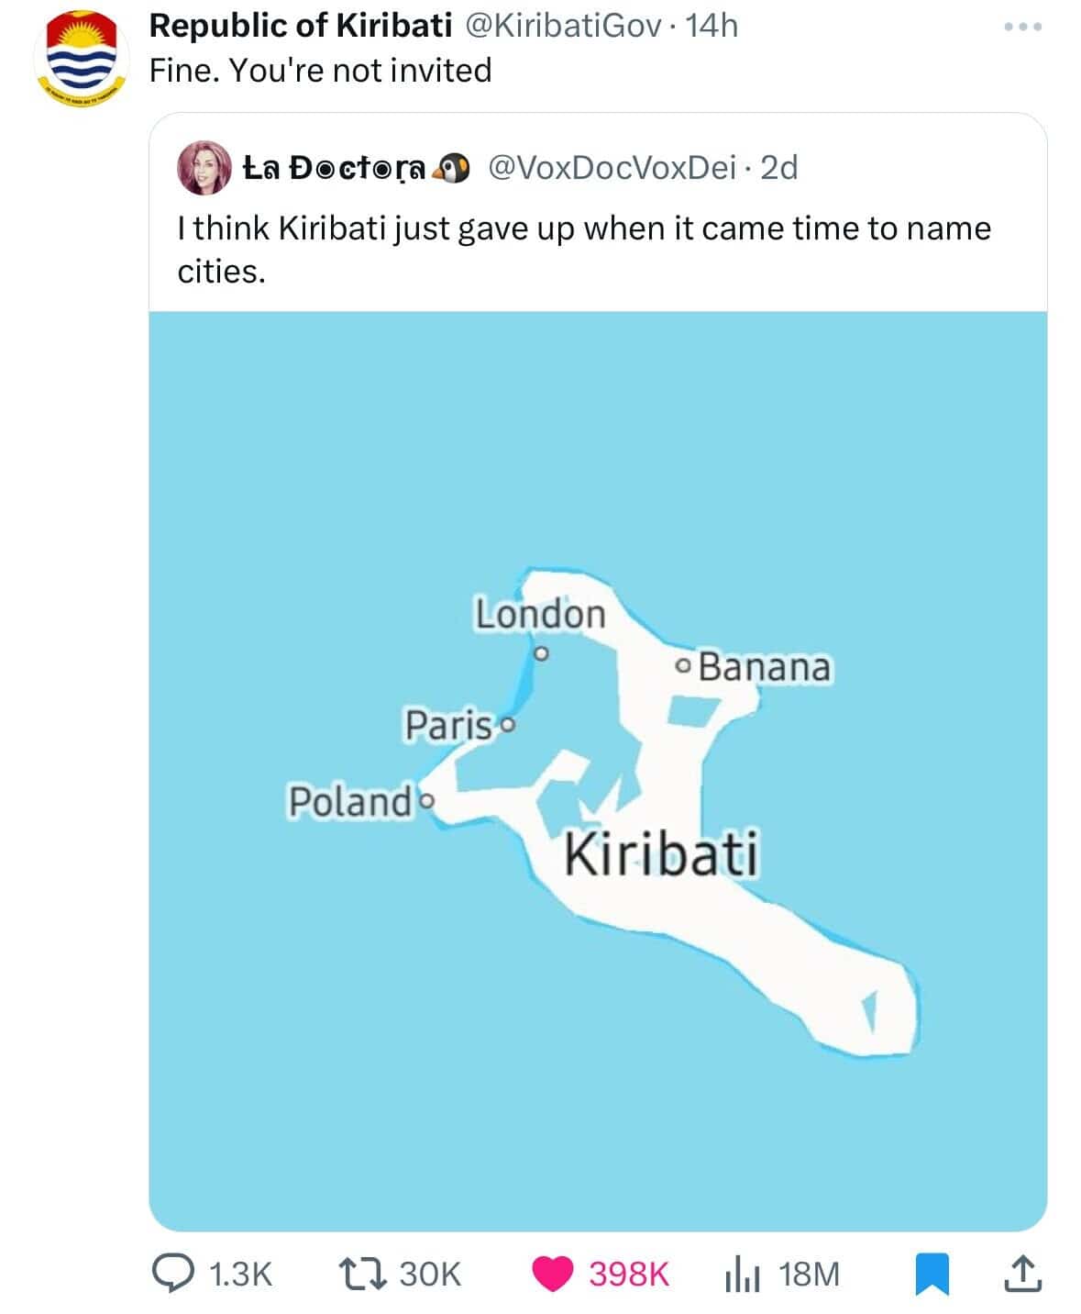Open the Kiribati map image

pyautogui.click(x=598, y=771)
